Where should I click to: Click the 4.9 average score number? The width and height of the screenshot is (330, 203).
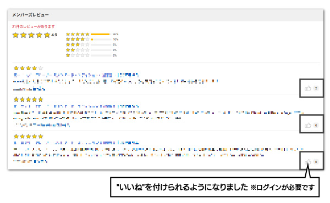pos(54,35)
